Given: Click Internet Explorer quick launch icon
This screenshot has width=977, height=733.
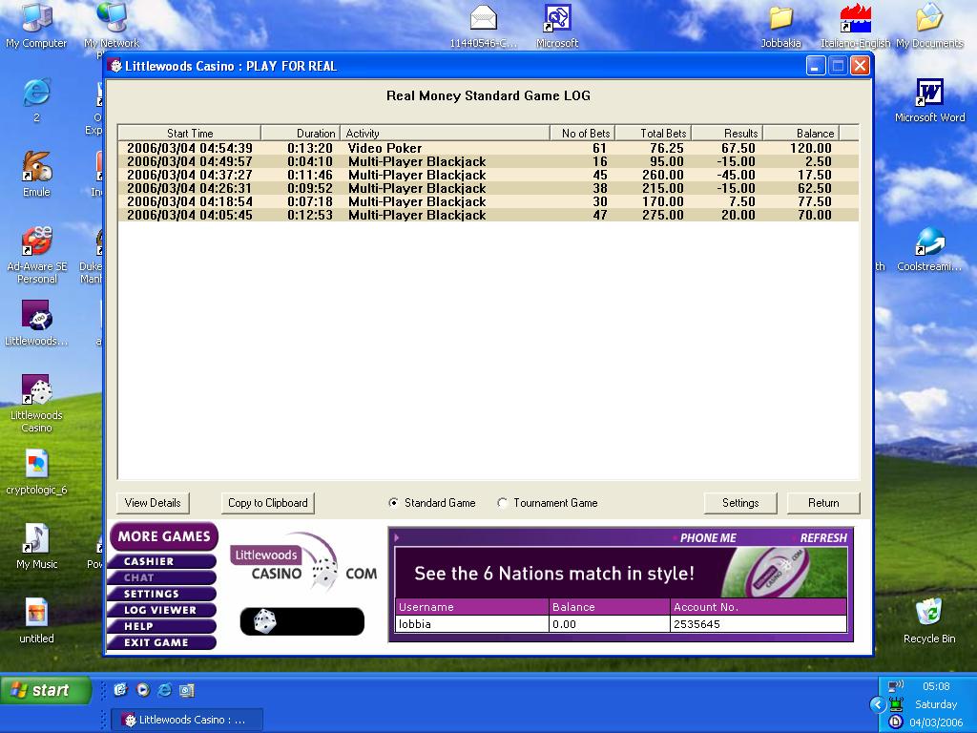Looking at the screenshot, I should tap(164, 689).
